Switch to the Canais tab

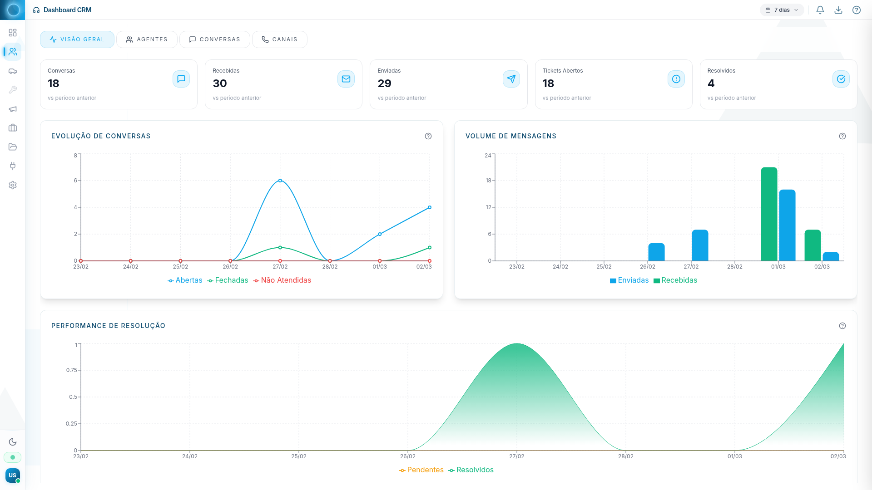pos(279,39)
